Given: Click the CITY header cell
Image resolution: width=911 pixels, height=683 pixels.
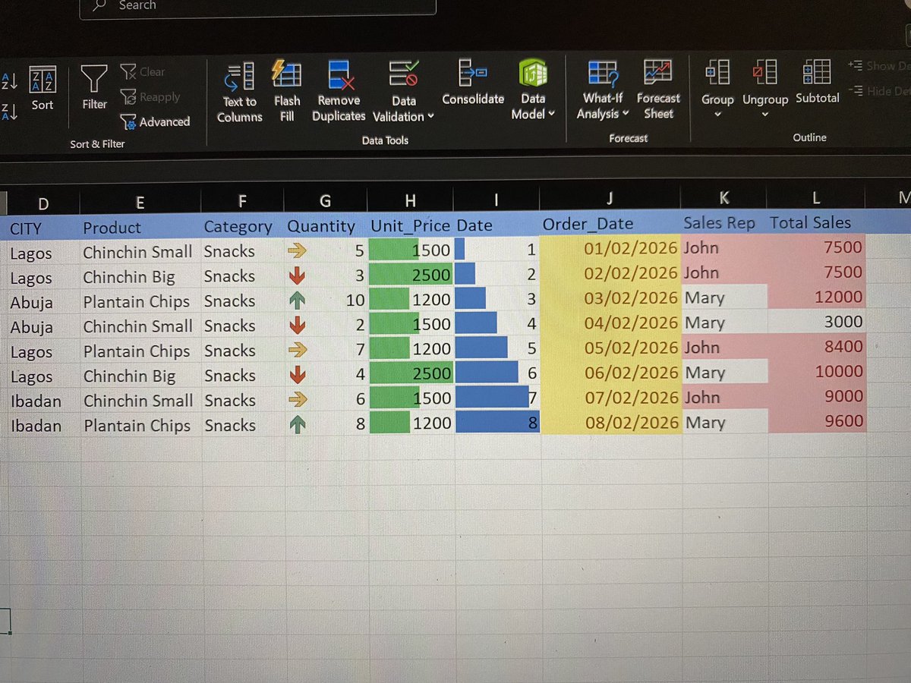Looking at the screenshot, I should tap(43, 228).
